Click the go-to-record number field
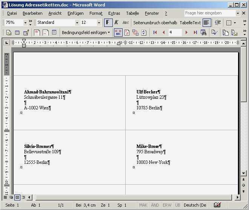Image resolution: width=249 pixels, height=210 pixels. pos(175,33)
